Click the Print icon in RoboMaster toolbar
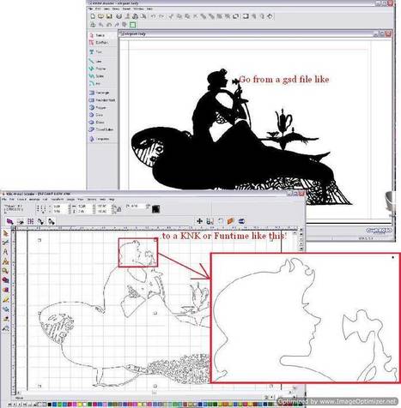This screenshot has height=408, width=401. point(118,16)
